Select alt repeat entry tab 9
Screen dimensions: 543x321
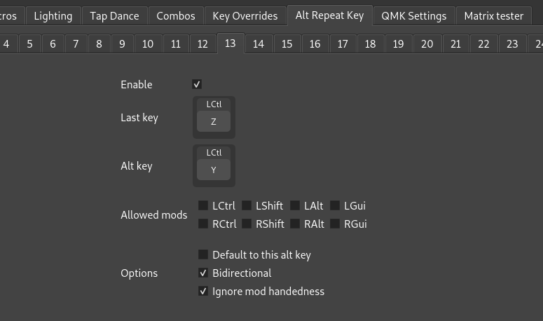[122, 44]
